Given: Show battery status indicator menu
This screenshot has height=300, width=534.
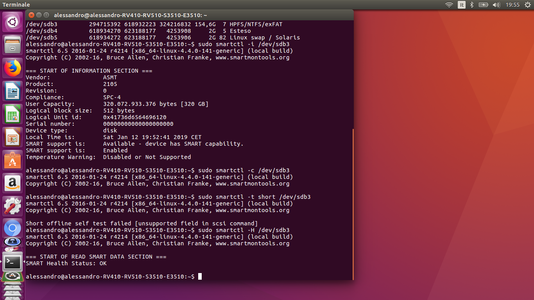Looking at the screenshot, I should (x=484, y=5).
